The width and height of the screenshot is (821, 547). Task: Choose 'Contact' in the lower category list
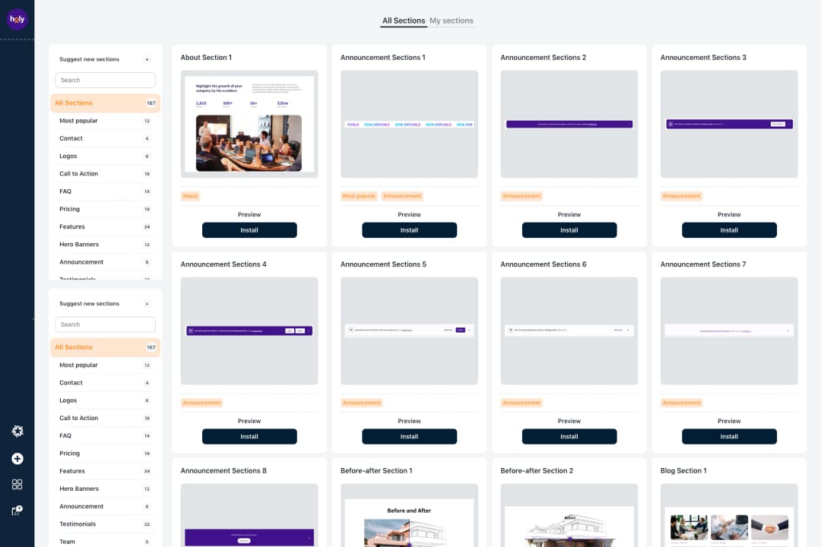pos(105,383)
